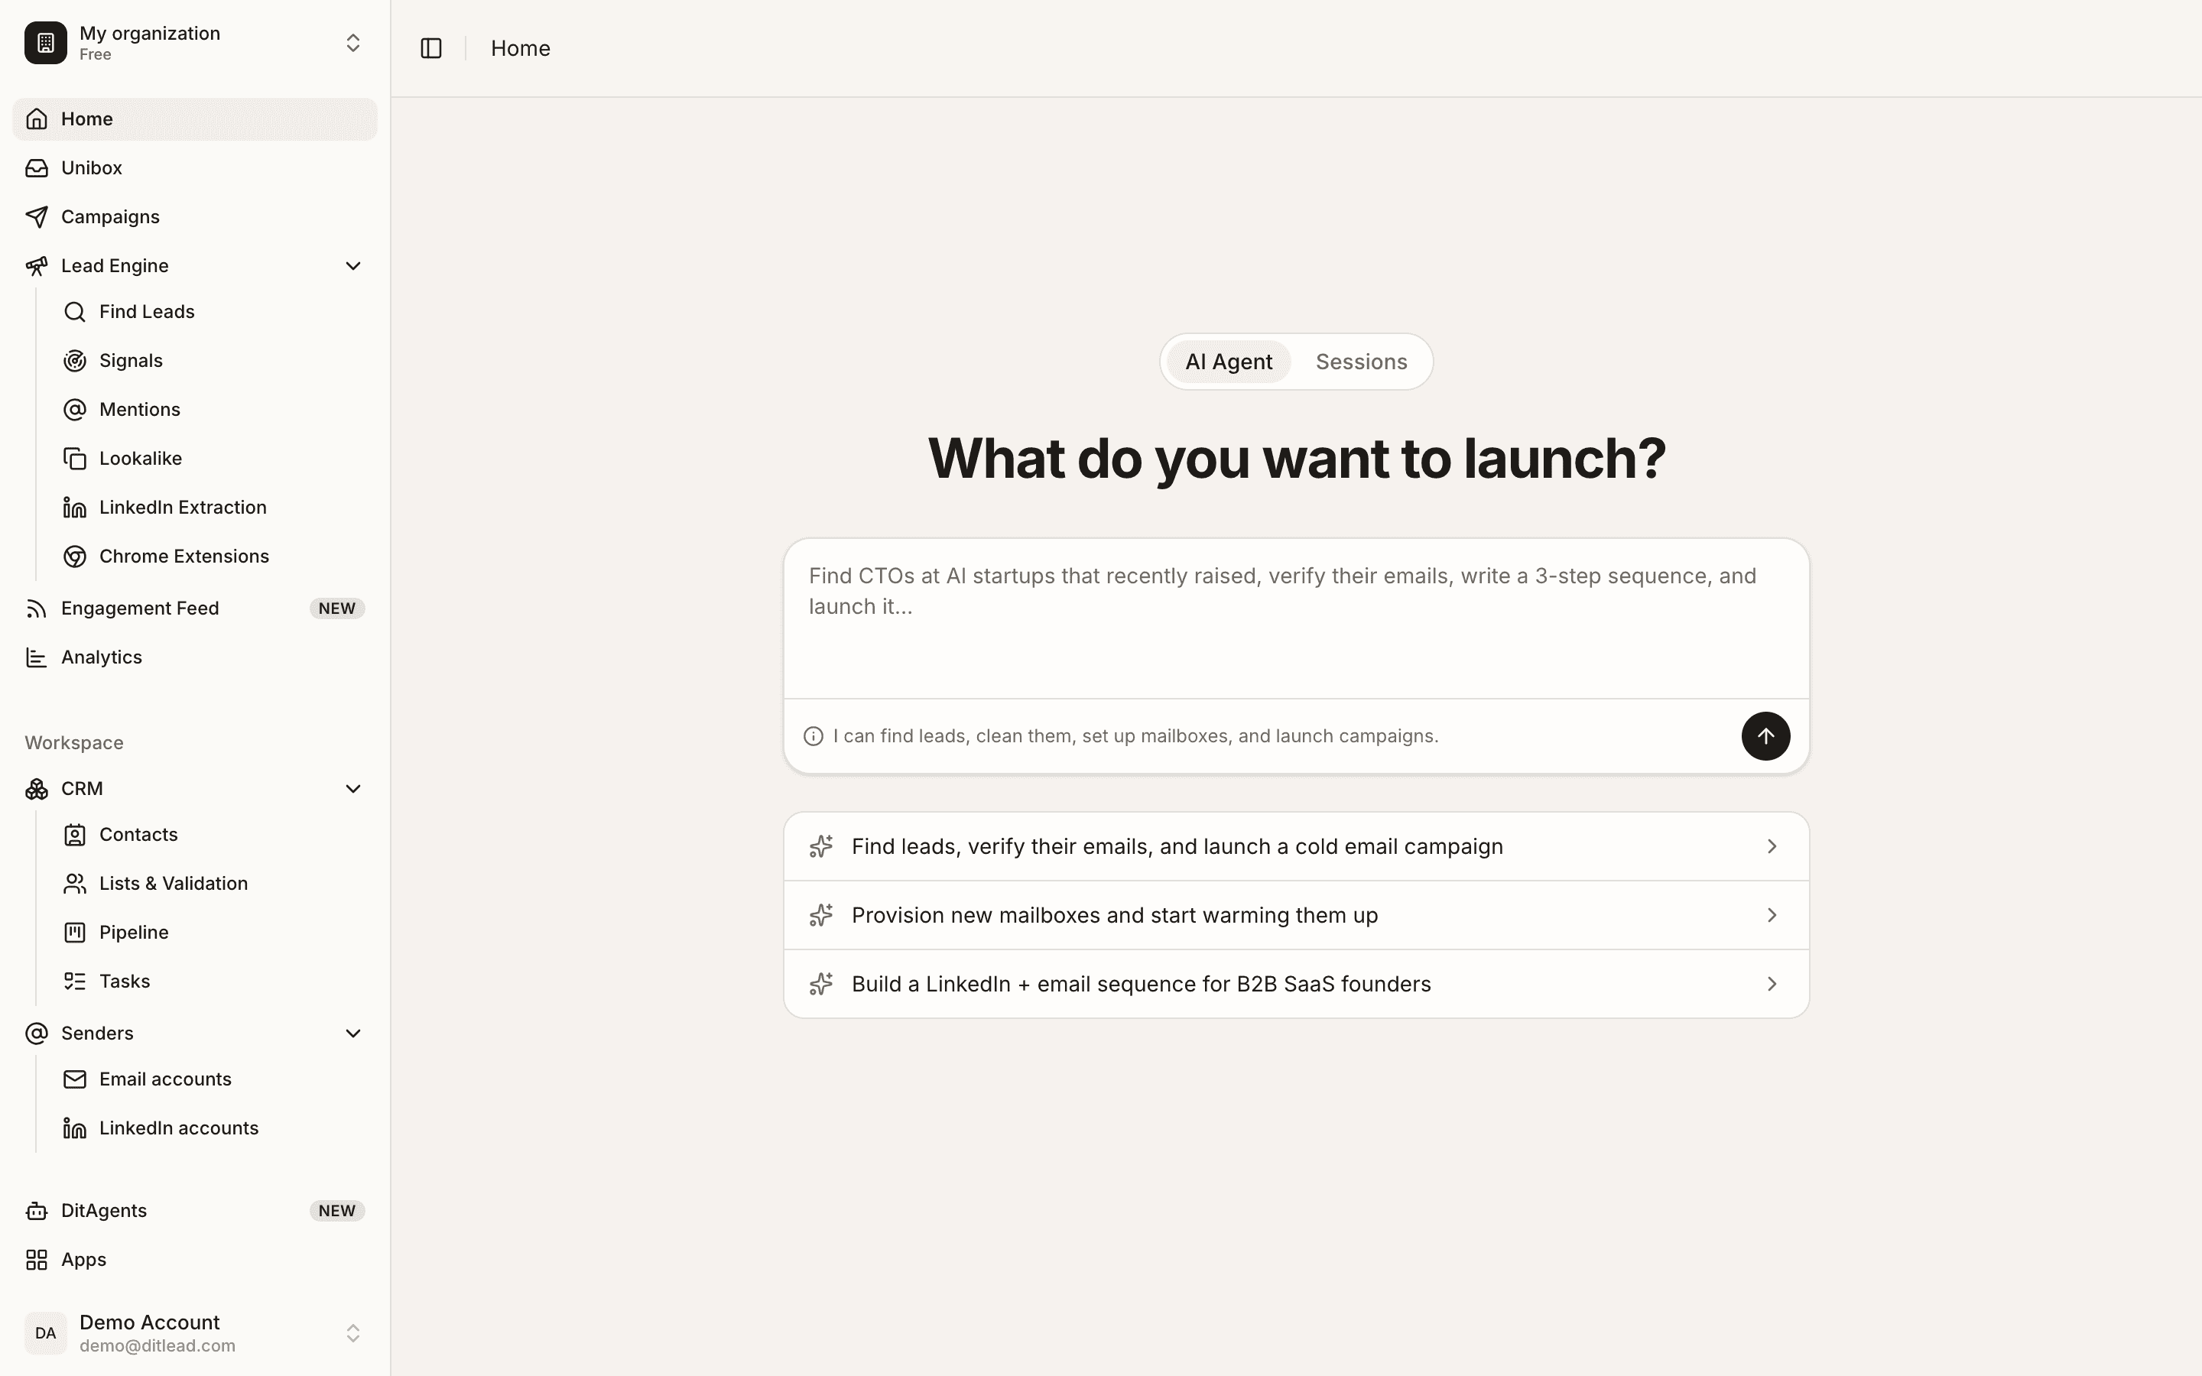
Task: Toggle the sidebar panel icon
Action: point(431,48)
